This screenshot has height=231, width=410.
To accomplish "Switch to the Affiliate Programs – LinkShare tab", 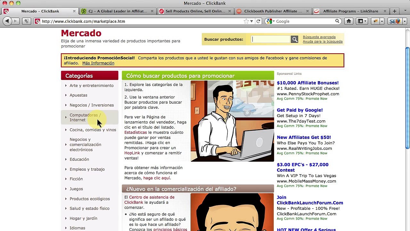I will point(350,11).
